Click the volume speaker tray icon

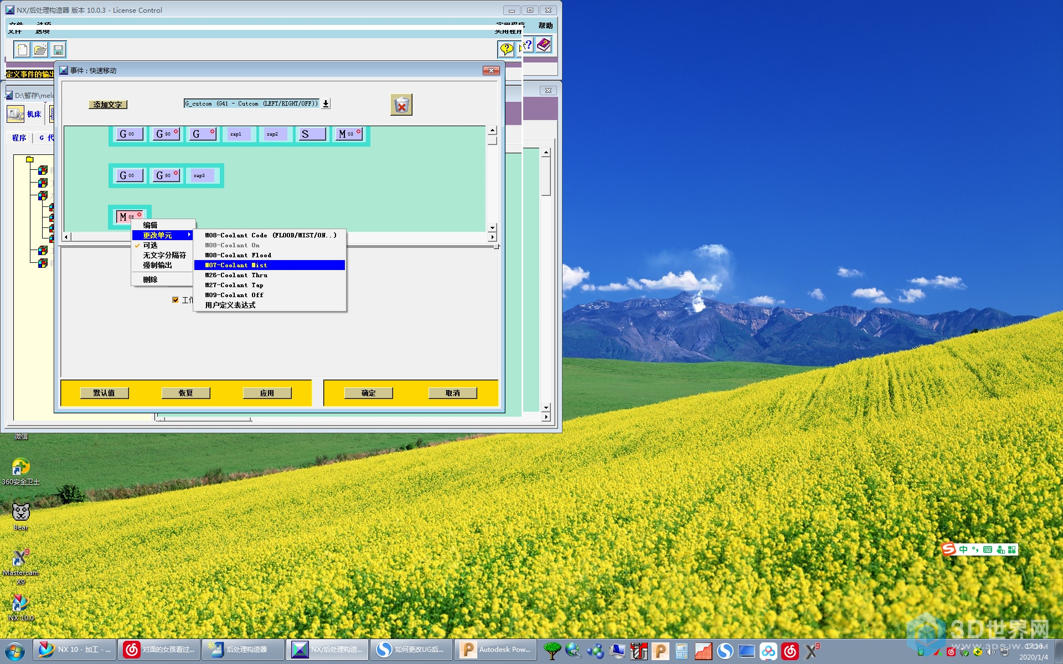pyautogui.click(x=990, y=652)
